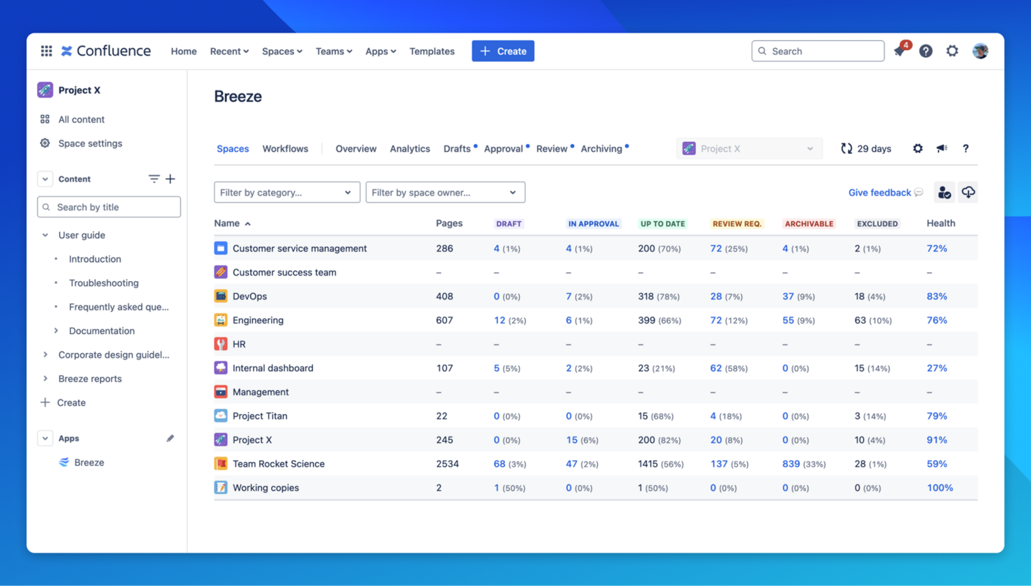This screenshot has width=1031, height=586.
Task: Open the Customer service management space
Action: tap(300, 248)
